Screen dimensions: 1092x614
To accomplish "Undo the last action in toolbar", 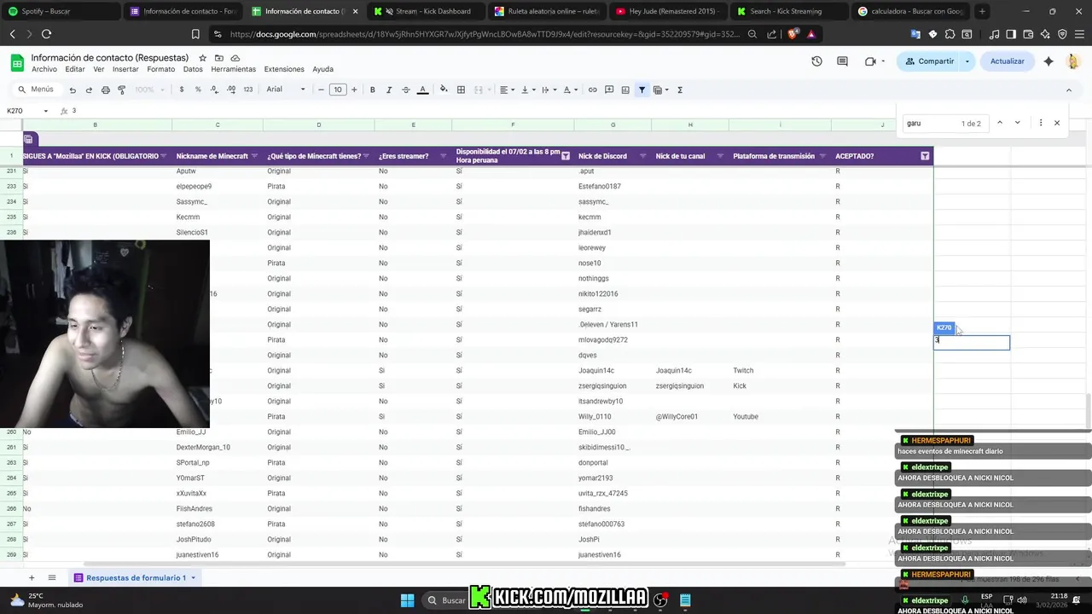I will pos(73,90).
